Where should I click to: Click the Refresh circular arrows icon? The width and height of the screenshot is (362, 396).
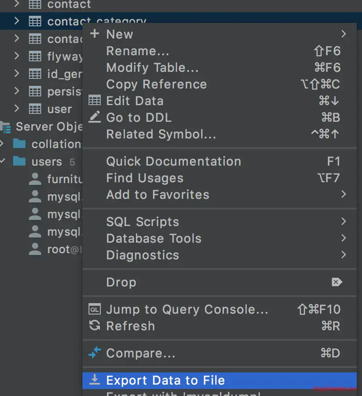94,326
